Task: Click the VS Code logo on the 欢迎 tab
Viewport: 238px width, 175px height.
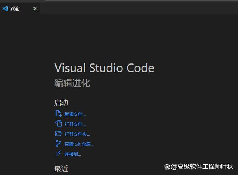Action: (5, 9)
